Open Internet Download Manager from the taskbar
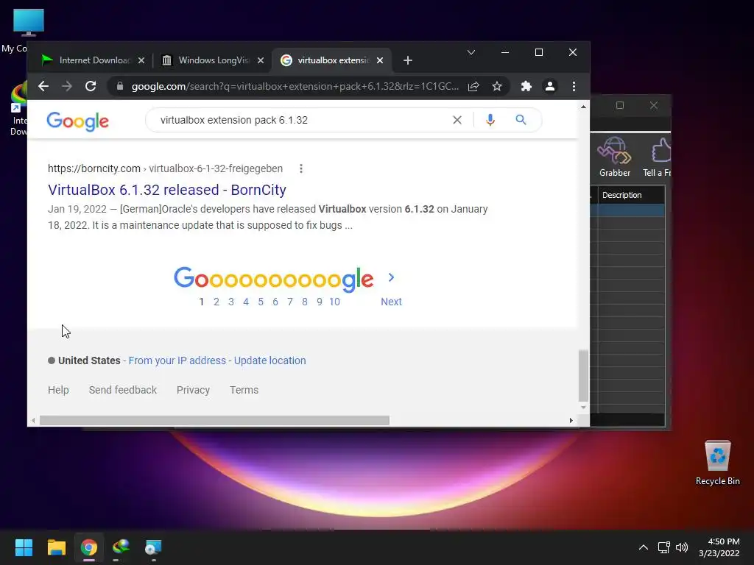Viewport: 754px width, 565px height. (x=121, y=547)
